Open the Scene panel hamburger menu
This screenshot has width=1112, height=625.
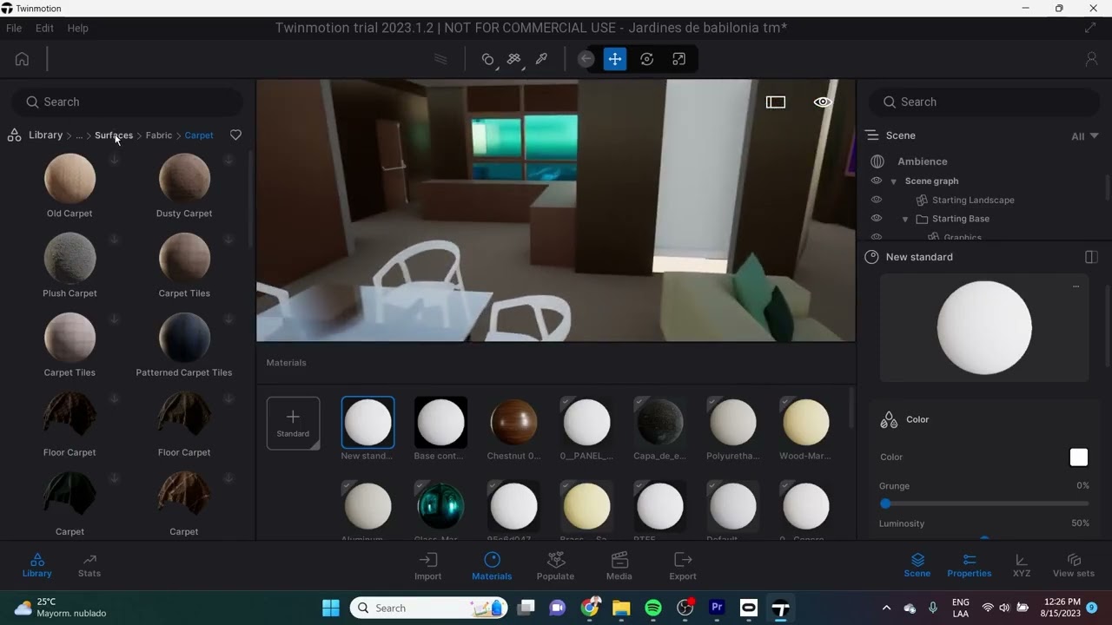click(x=872, y=135)
